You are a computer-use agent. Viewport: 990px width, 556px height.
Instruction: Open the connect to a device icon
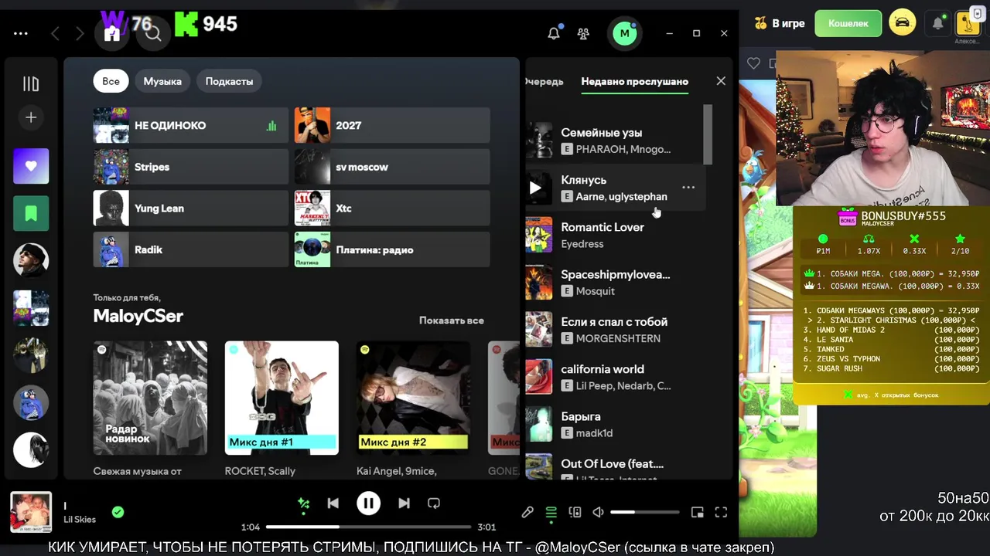click(575, 512)
